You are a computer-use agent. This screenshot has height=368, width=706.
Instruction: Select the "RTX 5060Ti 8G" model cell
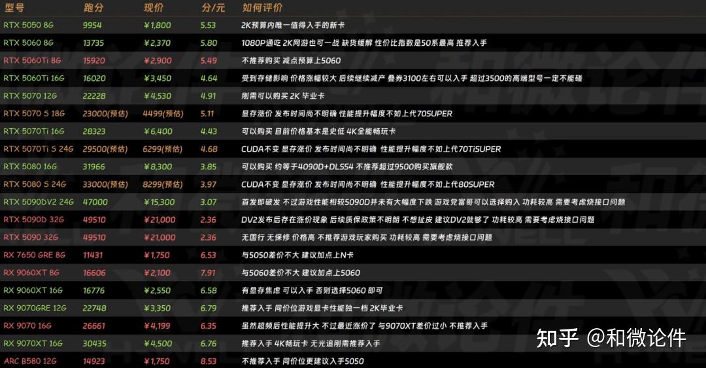tap(32, 60)
